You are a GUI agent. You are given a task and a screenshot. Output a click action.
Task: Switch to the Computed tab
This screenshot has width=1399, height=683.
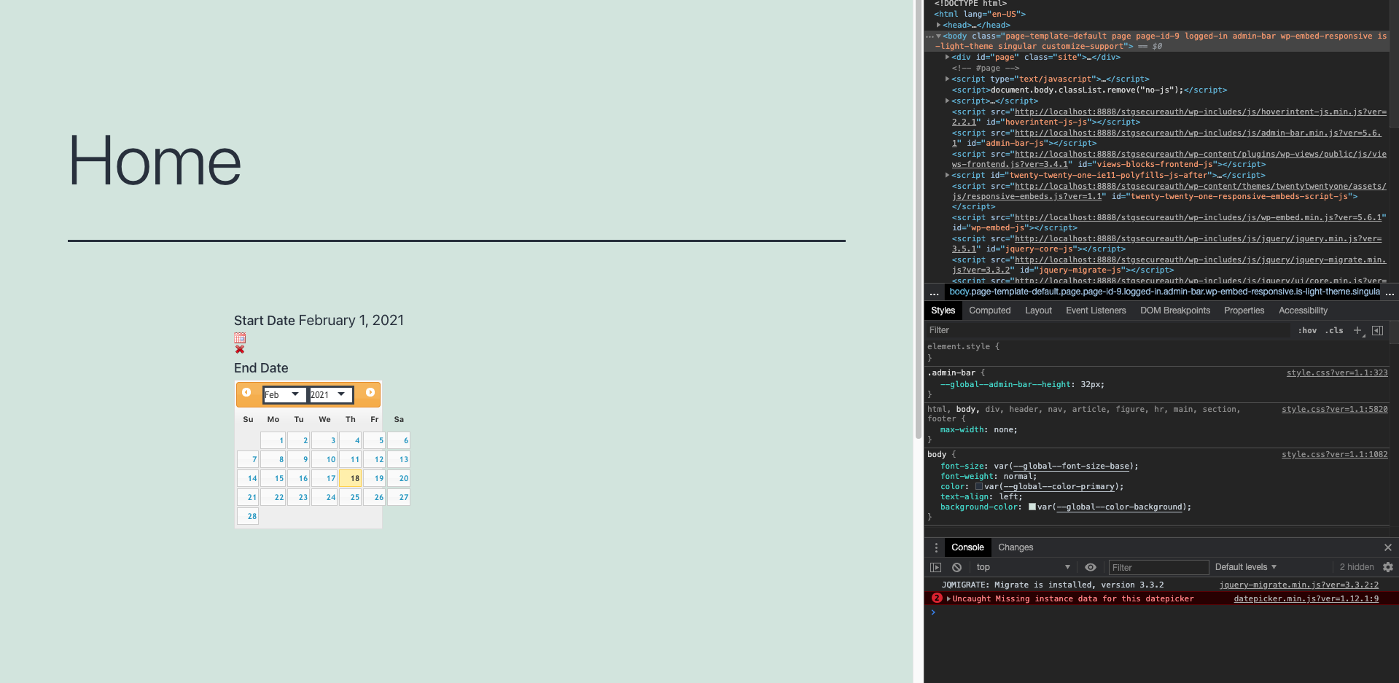tap(989, 311)
